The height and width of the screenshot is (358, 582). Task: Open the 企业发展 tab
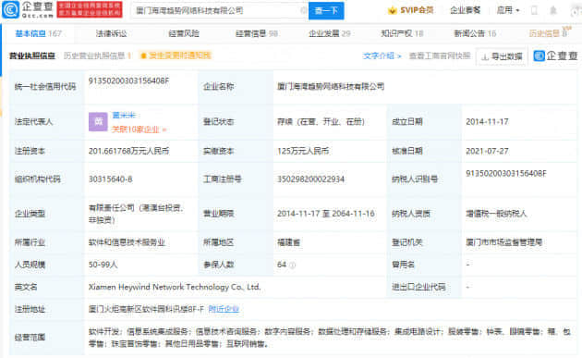330,34
